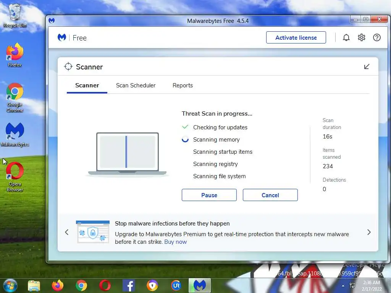The width and height of the screenshot is (391, 293).
Task: Click 'Checking for updates' step text
Action: [x=220, y=127]
